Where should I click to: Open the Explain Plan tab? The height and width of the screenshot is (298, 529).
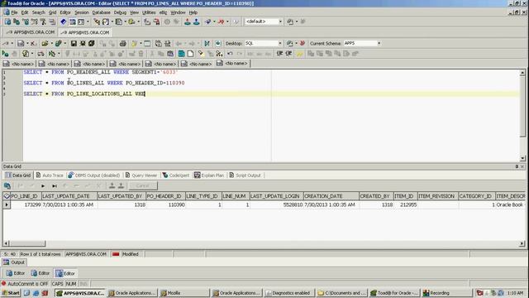coord(209,175)
